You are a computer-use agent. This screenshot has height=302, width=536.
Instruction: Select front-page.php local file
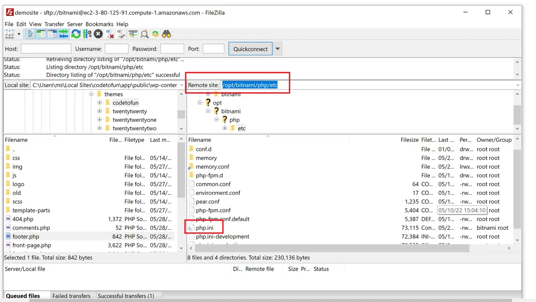point(32,245)
